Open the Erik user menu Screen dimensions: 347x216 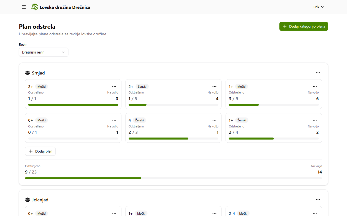click(319, 7)
